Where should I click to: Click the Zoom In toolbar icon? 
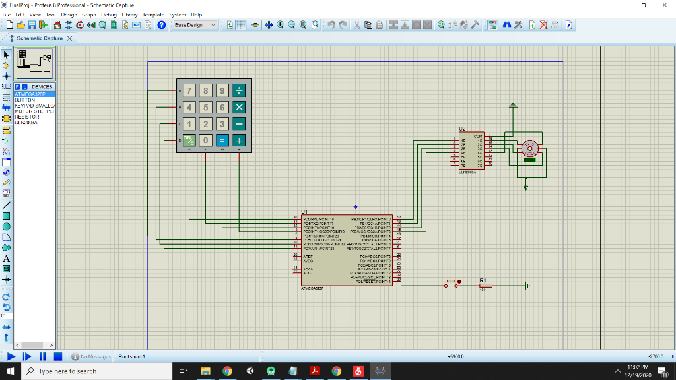pos(280,25)
